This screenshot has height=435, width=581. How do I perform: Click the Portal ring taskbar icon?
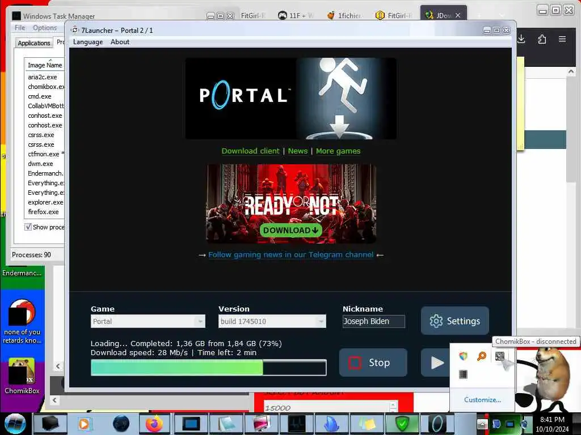pyautogui.click(x=437, y=424)
